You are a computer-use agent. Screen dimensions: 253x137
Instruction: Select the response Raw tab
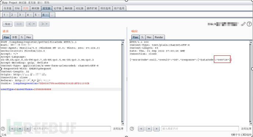click(x=135, y=37)
